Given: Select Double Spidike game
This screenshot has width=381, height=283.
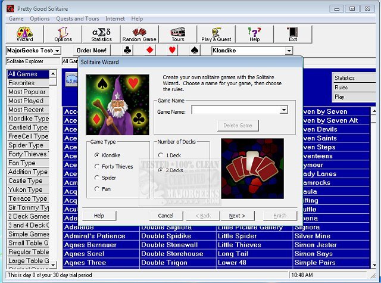Looking at the screenshot, I should (178, 236).
